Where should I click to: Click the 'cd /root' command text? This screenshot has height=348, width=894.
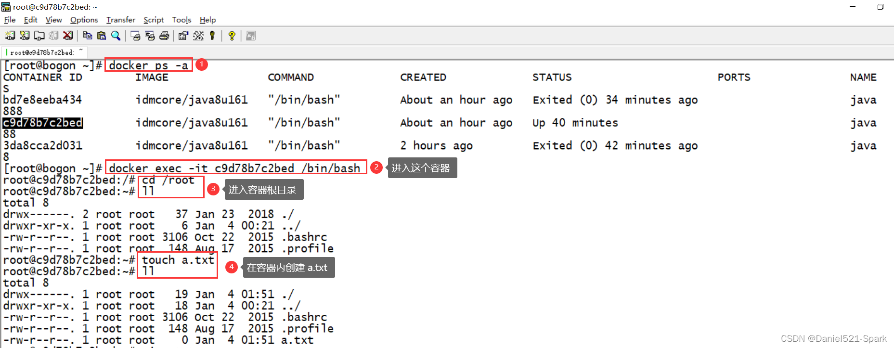click(168, 180)
